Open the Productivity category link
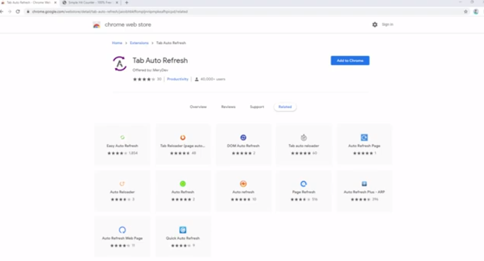 pyautogui.click(x=177, y=79)
